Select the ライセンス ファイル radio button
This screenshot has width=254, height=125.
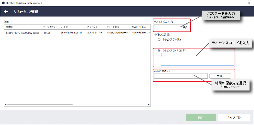pyautogui.click(x=159, y=40)
